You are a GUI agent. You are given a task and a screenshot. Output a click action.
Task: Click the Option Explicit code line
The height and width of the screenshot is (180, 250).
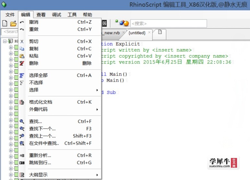click(121, 44)
